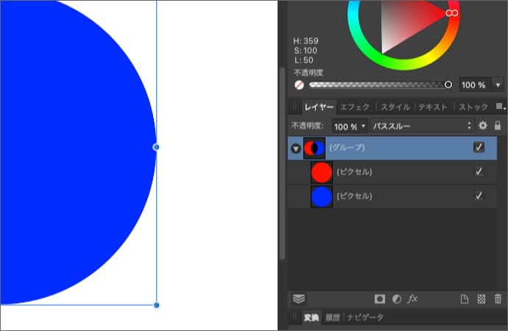Click the Mask Layer icon

click(380, 299)
